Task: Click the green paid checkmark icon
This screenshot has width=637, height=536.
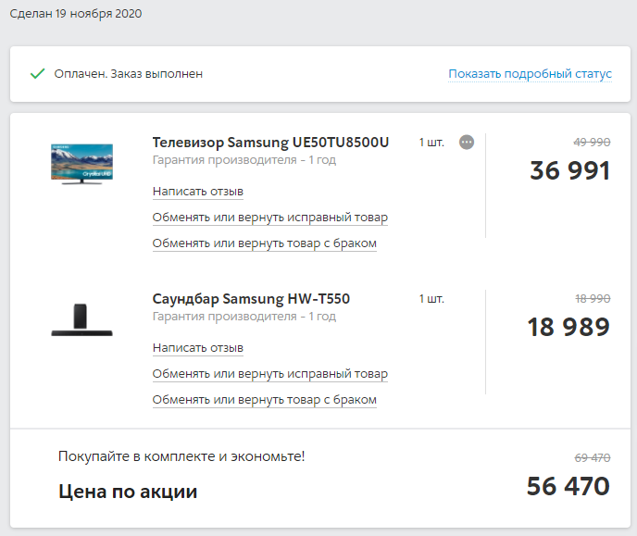Action: point(38,73)
